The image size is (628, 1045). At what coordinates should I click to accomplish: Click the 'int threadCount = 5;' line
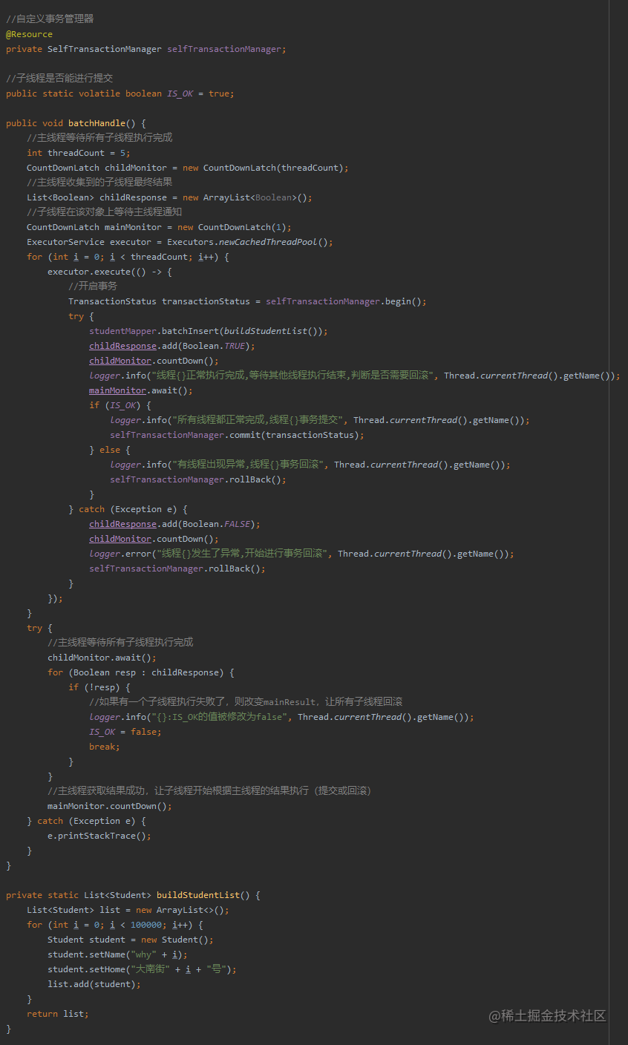tap(79, 153)
